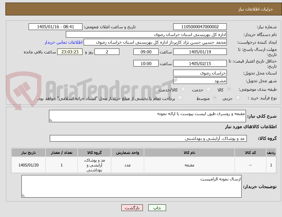The height and width of the screenshot is (217, 282).
Task: Click the goods group field مد و پوشاک
Action: tap(148, 138)
